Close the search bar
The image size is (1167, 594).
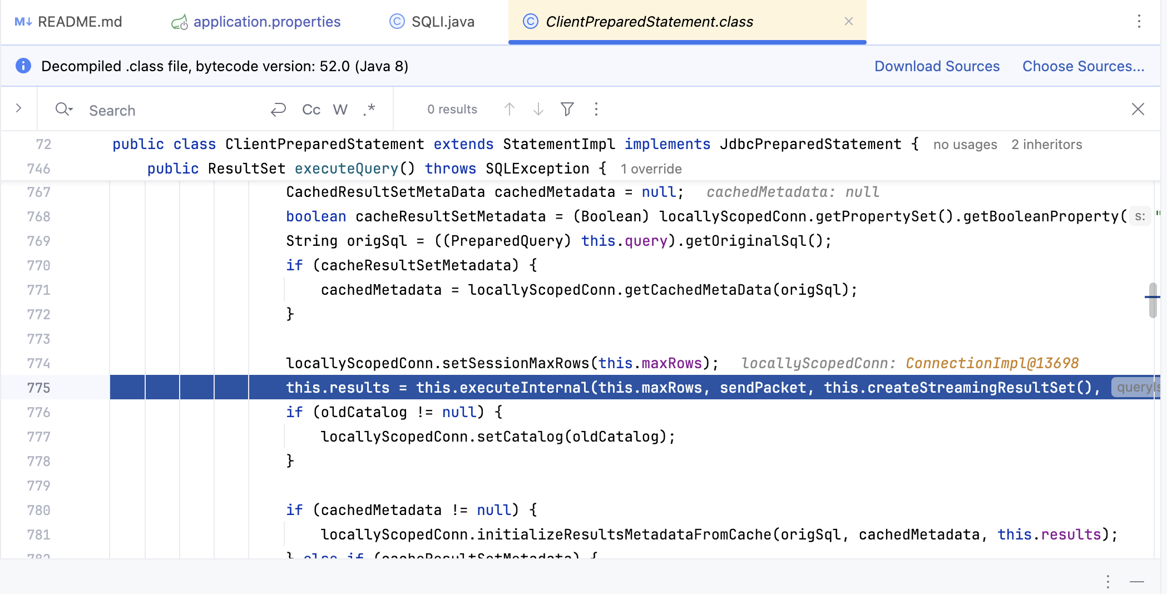pyautogui.click(x=1138, y=109)
